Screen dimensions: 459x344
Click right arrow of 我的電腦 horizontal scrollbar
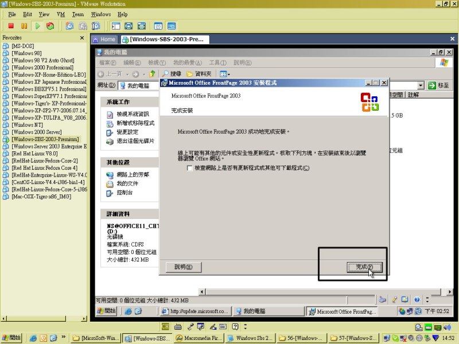point(450,292)
